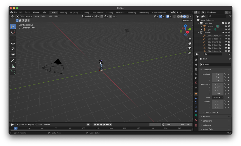Select the Select Box tool
241x146 pixels.
coord(13,27)
